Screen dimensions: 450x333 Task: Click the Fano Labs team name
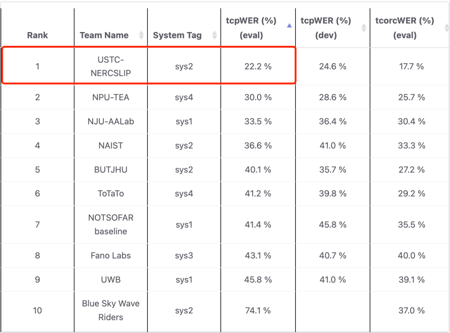tap(111, 255)
